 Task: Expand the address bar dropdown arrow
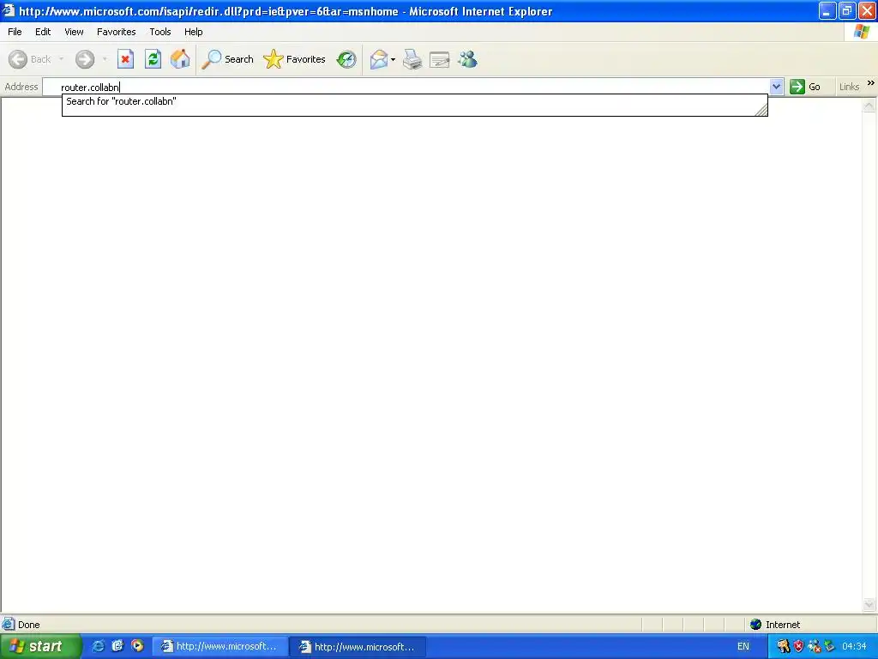coord(776,87)
